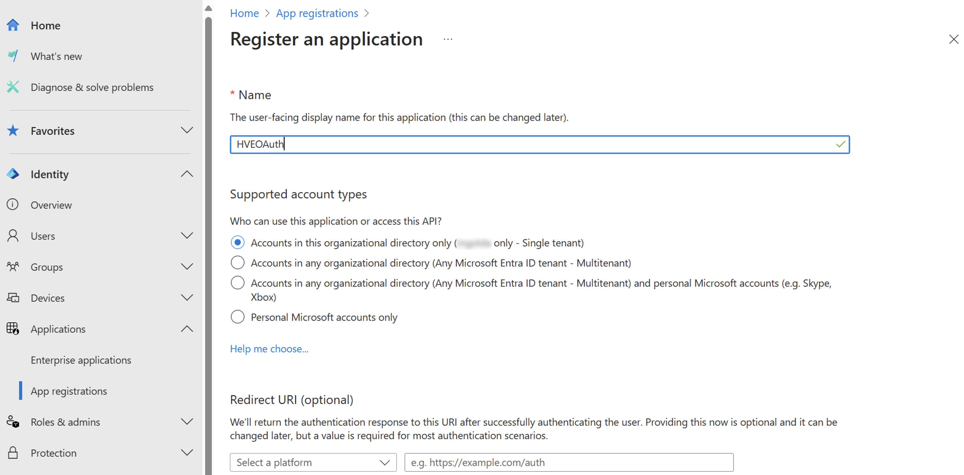The height and width of the screenshot is (475, 964).
Task: Collapse the Favorites section chevron
Action: click(x=187, y=130)
